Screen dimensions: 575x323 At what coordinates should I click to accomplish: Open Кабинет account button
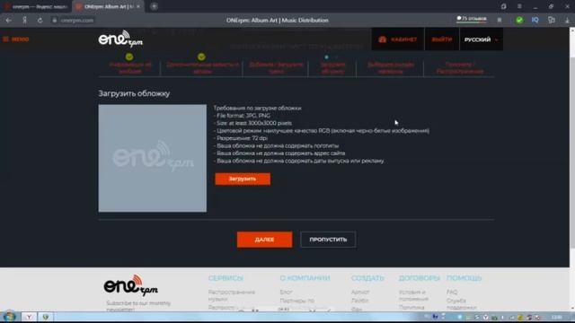tap(398, 39)
